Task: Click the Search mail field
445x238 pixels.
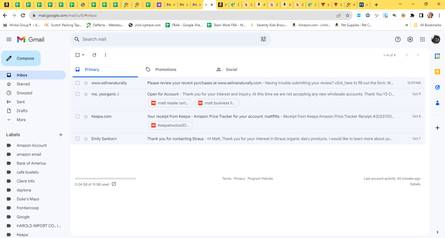Action: point(170,39)
